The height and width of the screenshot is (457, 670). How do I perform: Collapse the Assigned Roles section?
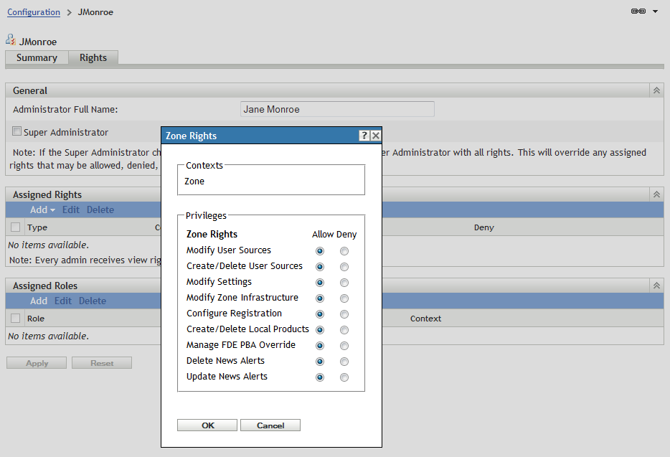click(656, 286)
